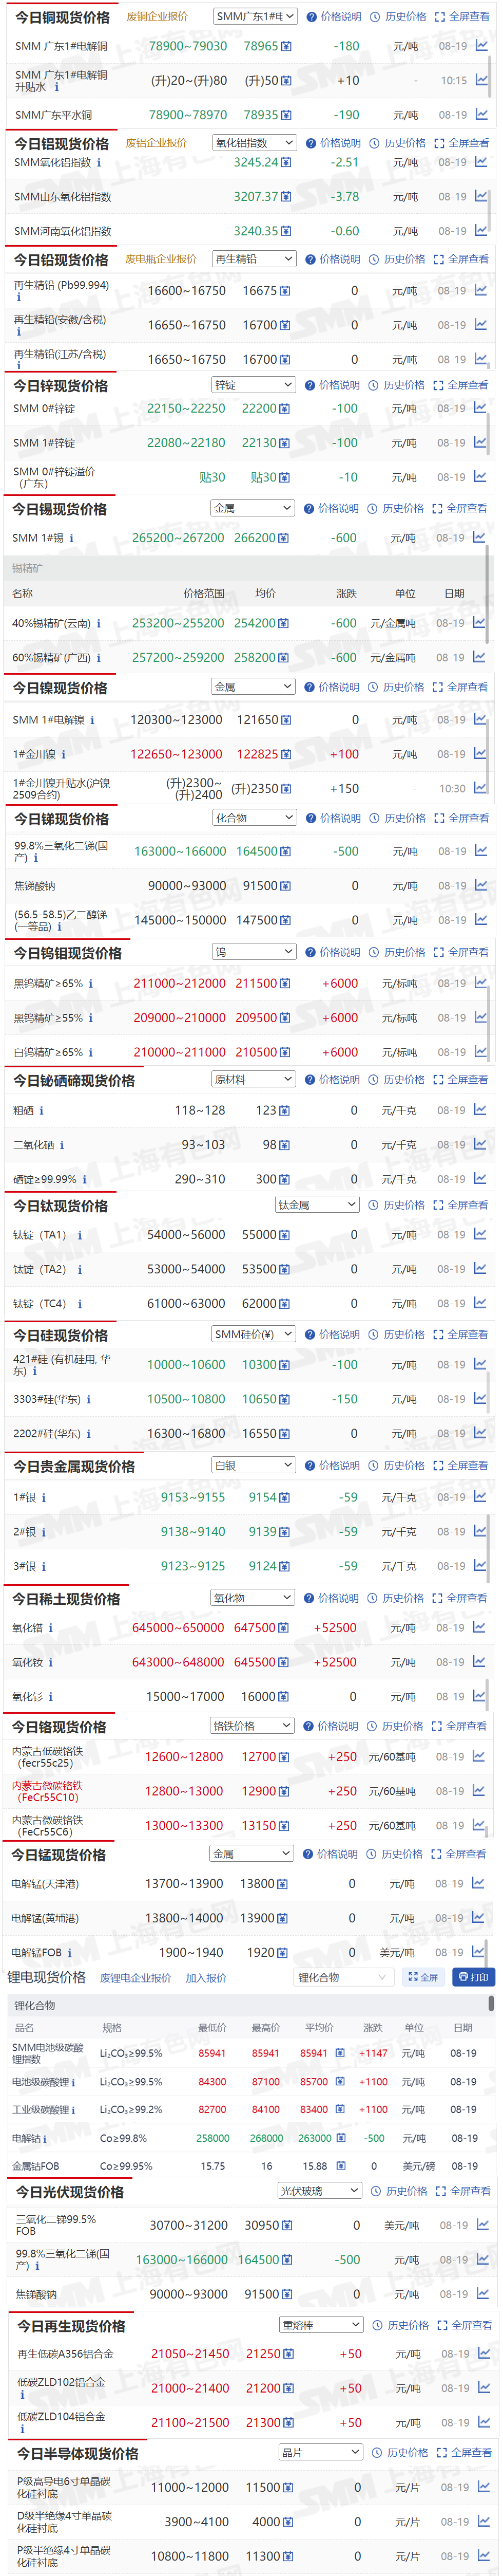Open chart for 内蒙古低碳铬铁 row
503x2576 pixels.
pyautogui.click(x=479, y=1756)
